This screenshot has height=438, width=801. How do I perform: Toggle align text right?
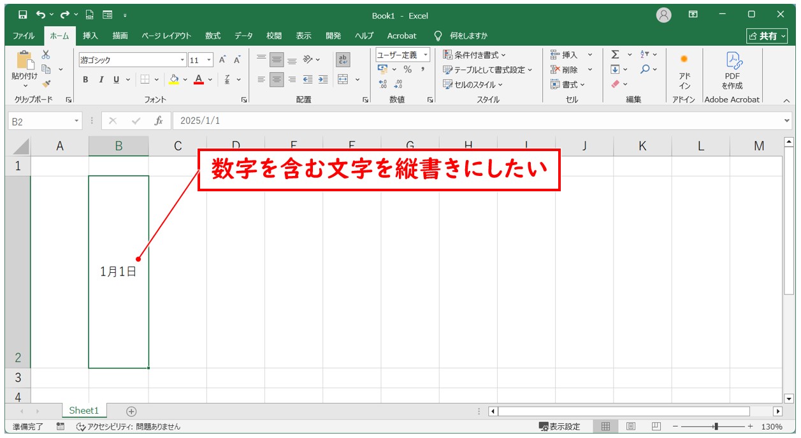[292, 80]
